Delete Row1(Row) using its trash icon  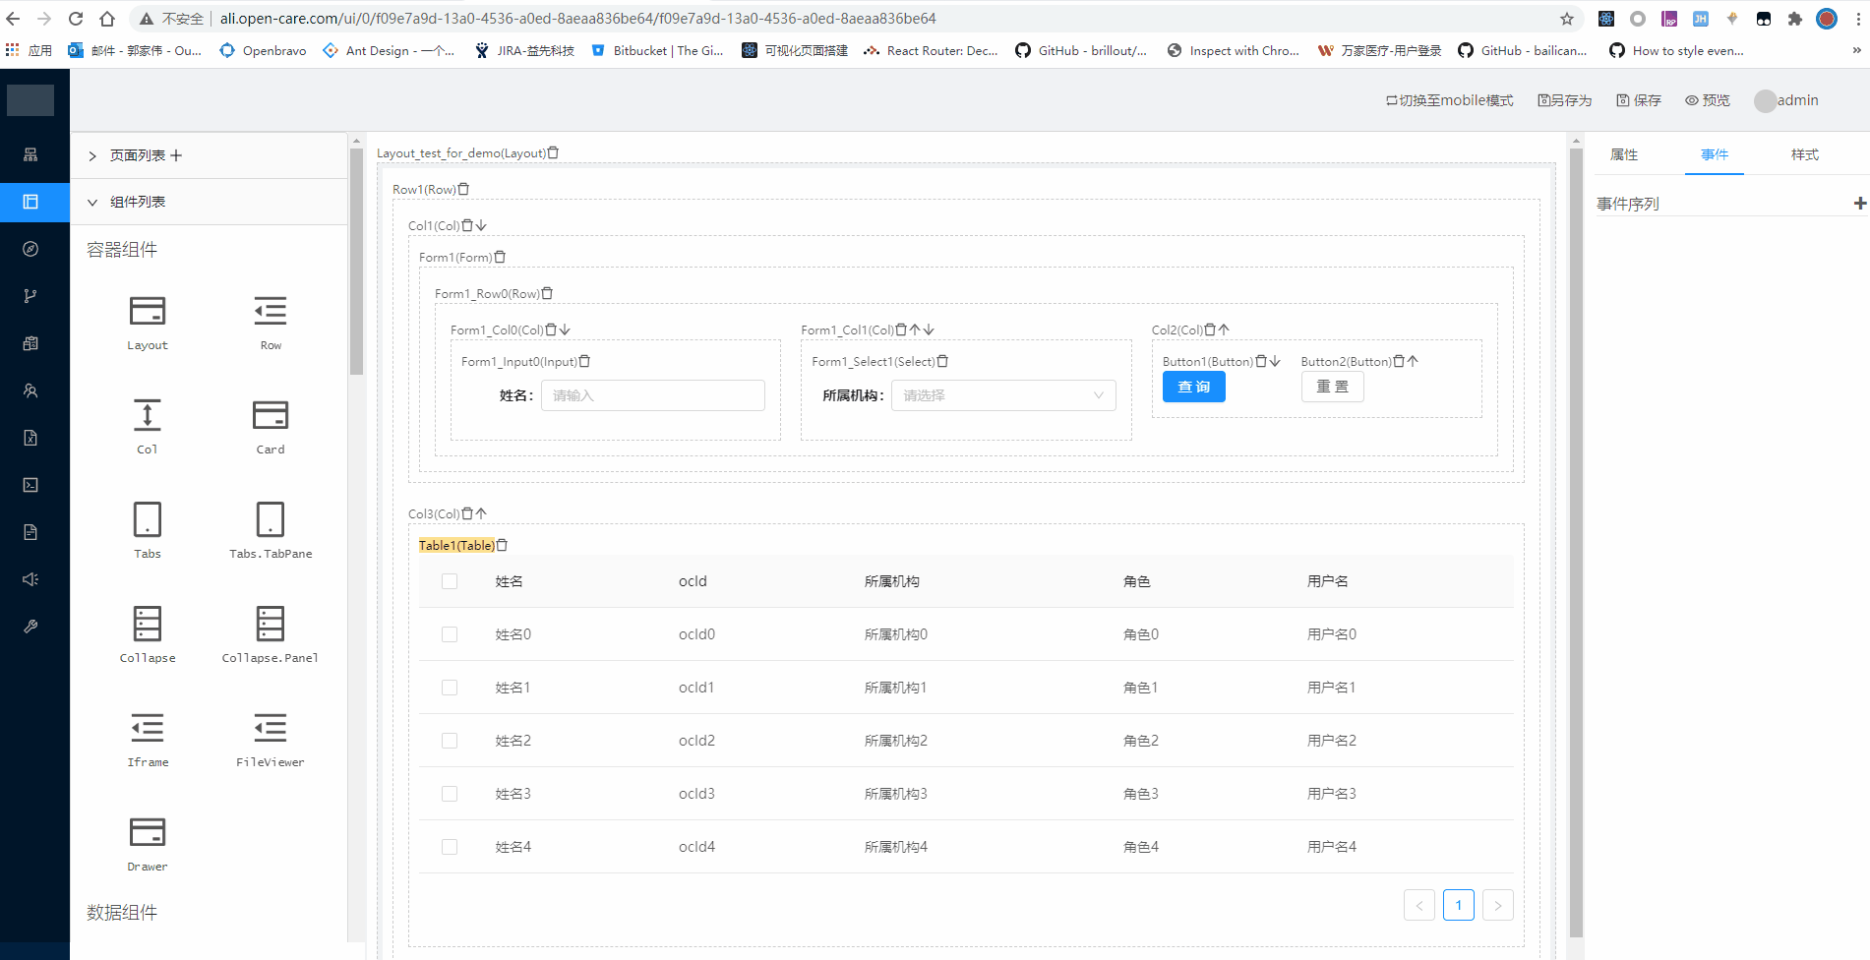(x=463, y=189)
